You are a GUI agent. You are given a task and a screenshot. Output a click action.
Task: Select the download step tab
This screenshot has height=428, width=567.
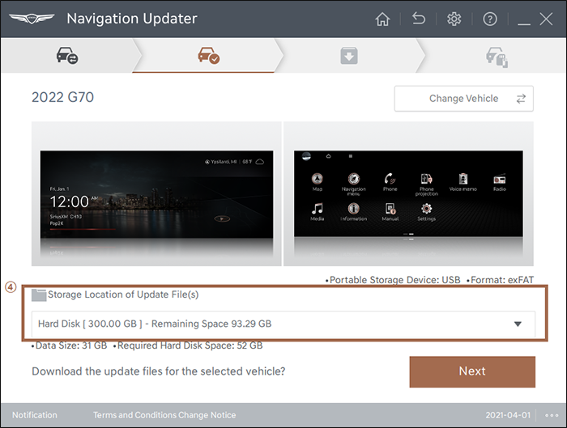tap(349, 56)
